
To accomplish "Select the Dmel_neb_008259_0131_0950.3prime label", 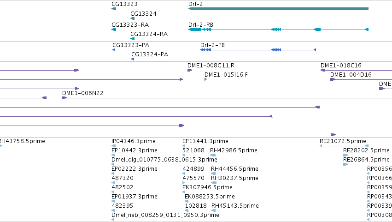I will (x=165, y=215).
